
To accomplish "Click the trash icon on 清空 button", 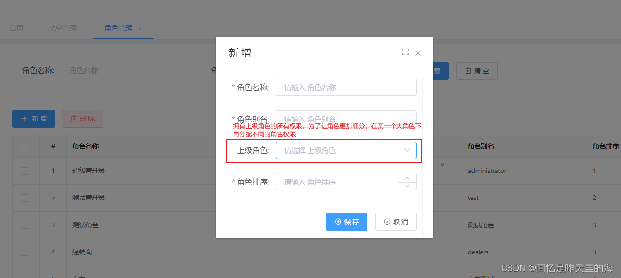I will [x=468, y=71].
